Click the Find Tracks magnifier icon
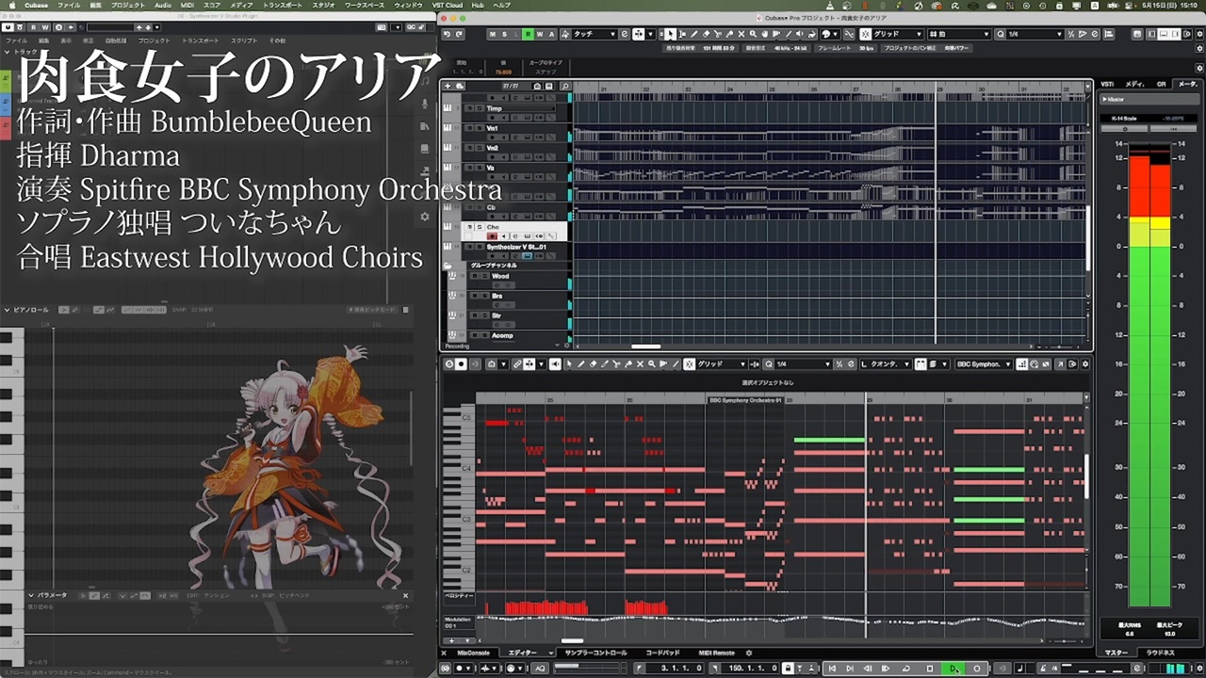1206x678 pixels. pos(565,87)
